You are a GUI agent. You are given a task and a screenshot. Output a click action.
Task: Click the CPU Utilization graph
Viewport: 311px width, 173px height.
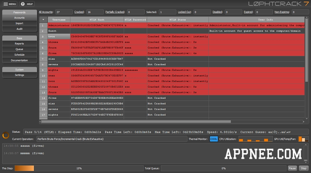(255, 139)
